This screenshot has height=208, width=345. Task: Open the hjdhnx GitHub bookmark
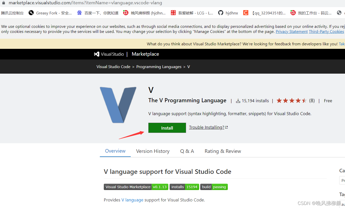pos(228,13)
